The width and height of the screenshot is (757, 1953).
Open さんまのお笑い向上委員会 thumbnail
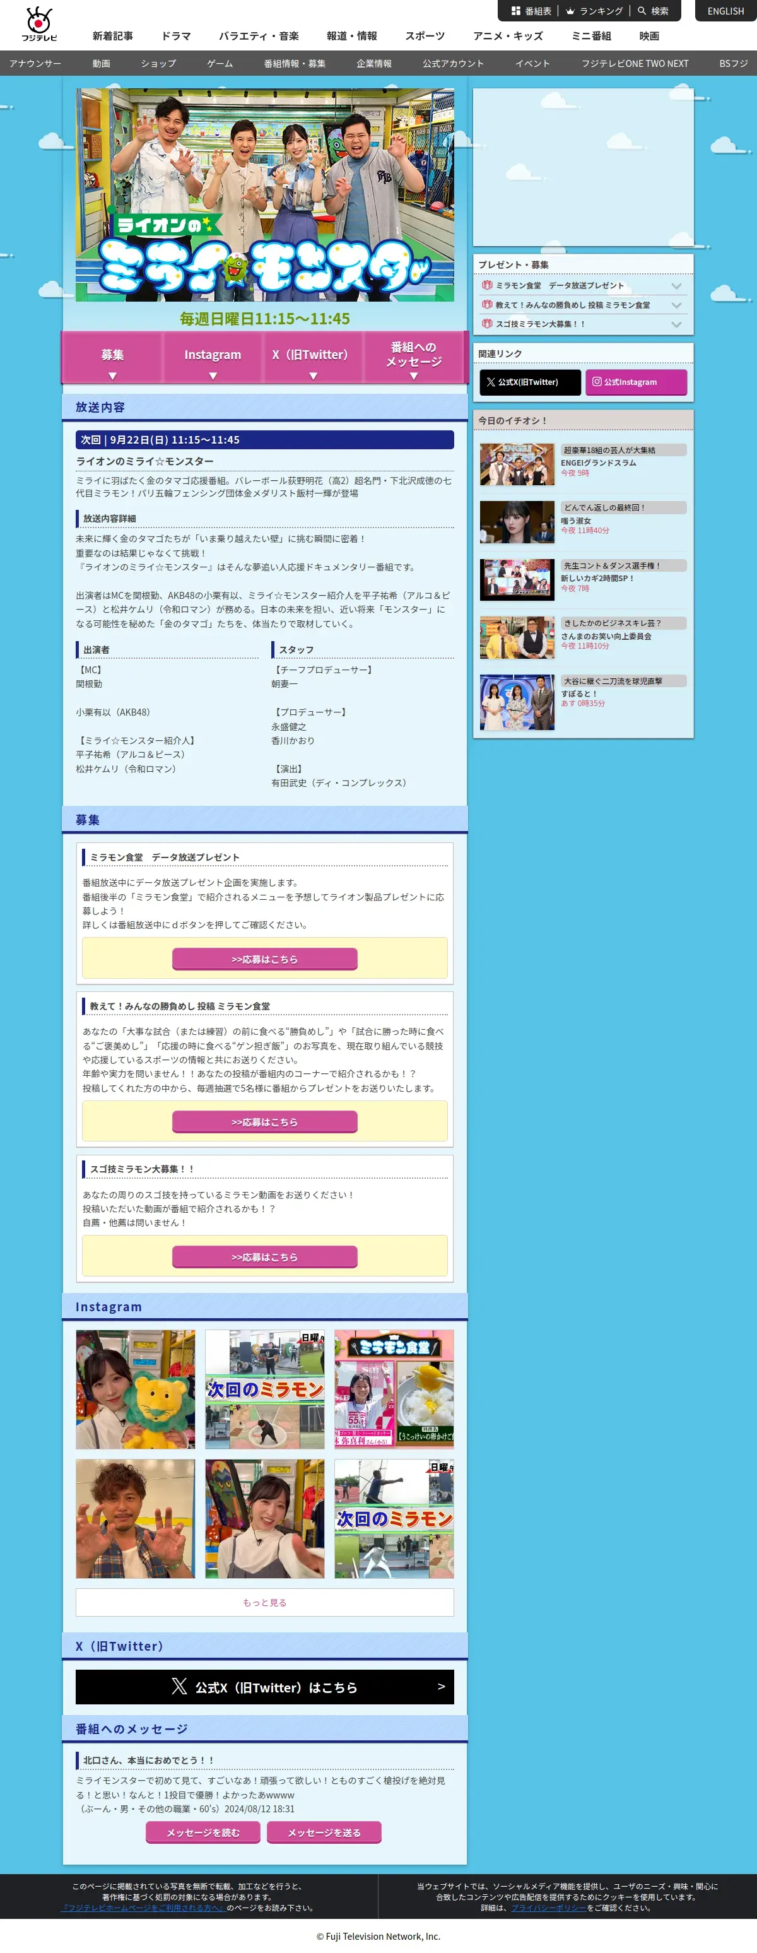(x=517, y=637)
